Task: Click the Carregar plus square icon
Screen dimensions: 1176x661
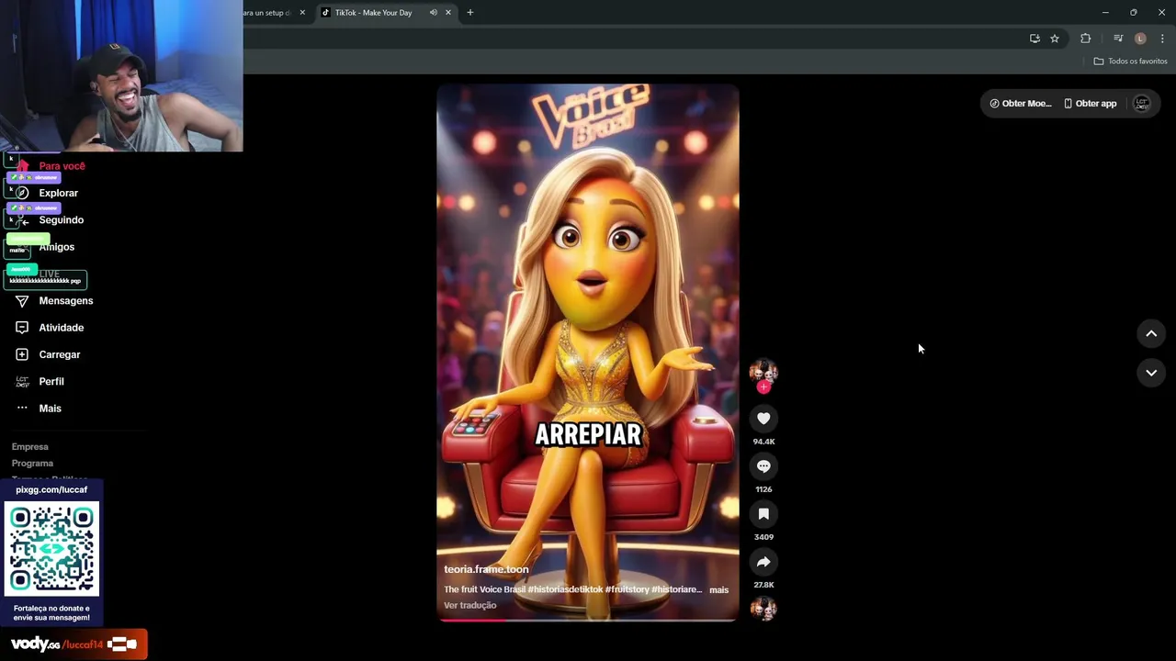Action: [x=22, y=354]
